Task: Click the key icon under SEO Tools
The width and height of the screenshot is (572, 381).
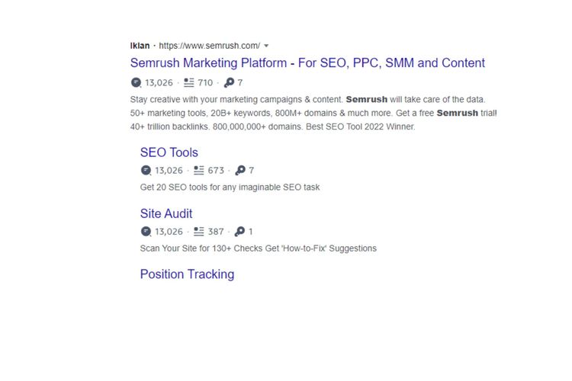Action: [240, 171]
